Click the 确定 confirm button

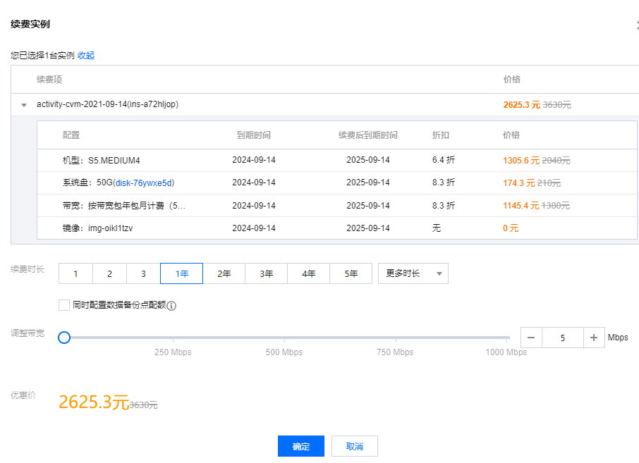click(x=301, y=446)
